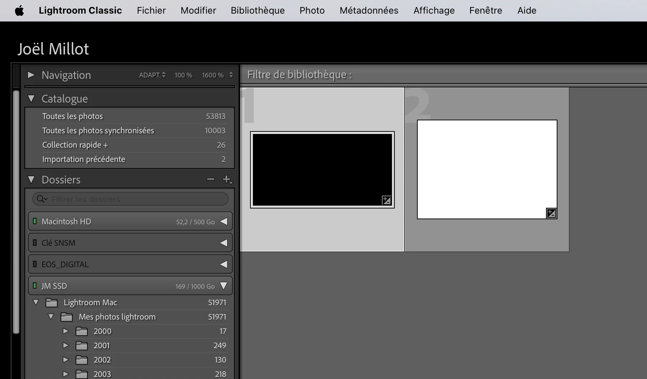Click the Clé SNSM volume status indicator
This screenshot has width=647, height=379.
[35, 243]
